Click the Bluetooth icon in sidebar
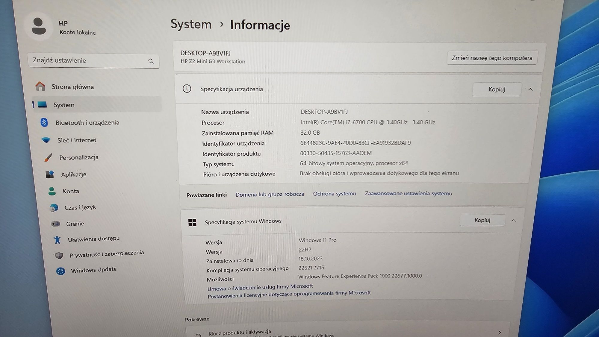 [44, 122]
